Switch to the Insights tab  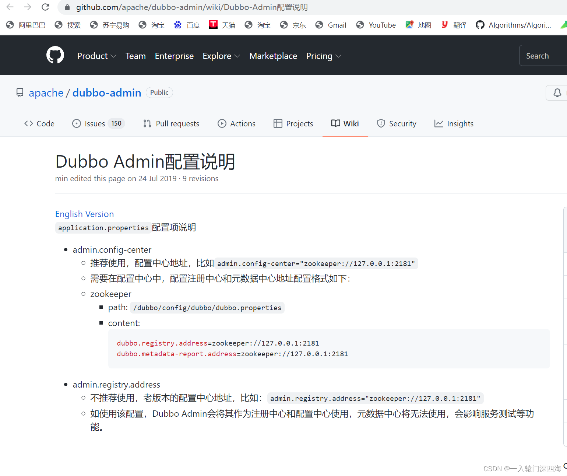pyautogui.click(x=454, y=124)
